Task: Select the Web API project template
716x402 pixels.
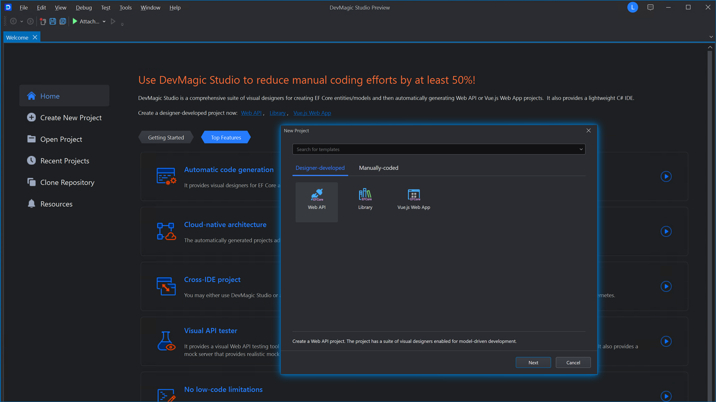Action: (317, 202)
